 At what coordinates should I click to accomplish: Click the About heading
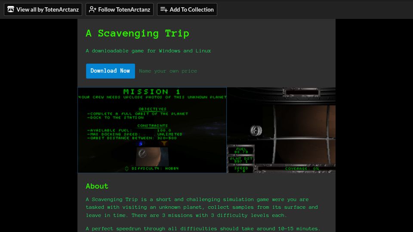coord(97,186)
